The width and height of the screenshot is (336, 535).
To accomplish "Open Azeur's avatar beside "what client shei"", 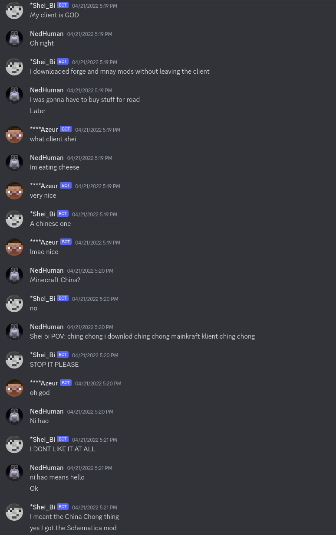I will [14, 134].
